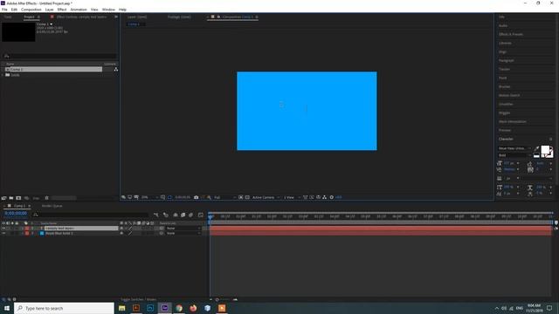The image size is (559, 314).
Task: Click the eyedropper icon in Character panel
Action: tap(536, 148)
